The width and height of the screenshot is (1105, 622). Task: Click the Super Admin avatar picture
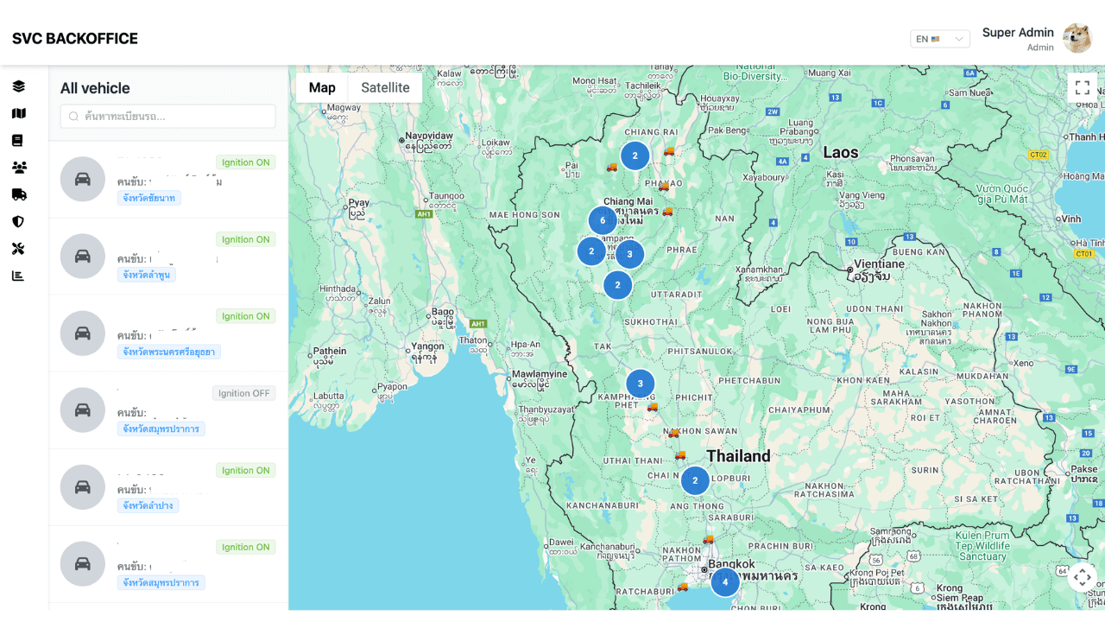pos(1077,38)
